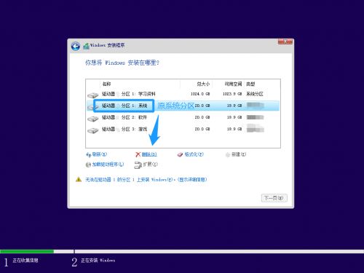Viewport: 364px width, 273px height.
Task: Click the 1023.9 GB free space cell
Action: [232, 94]
